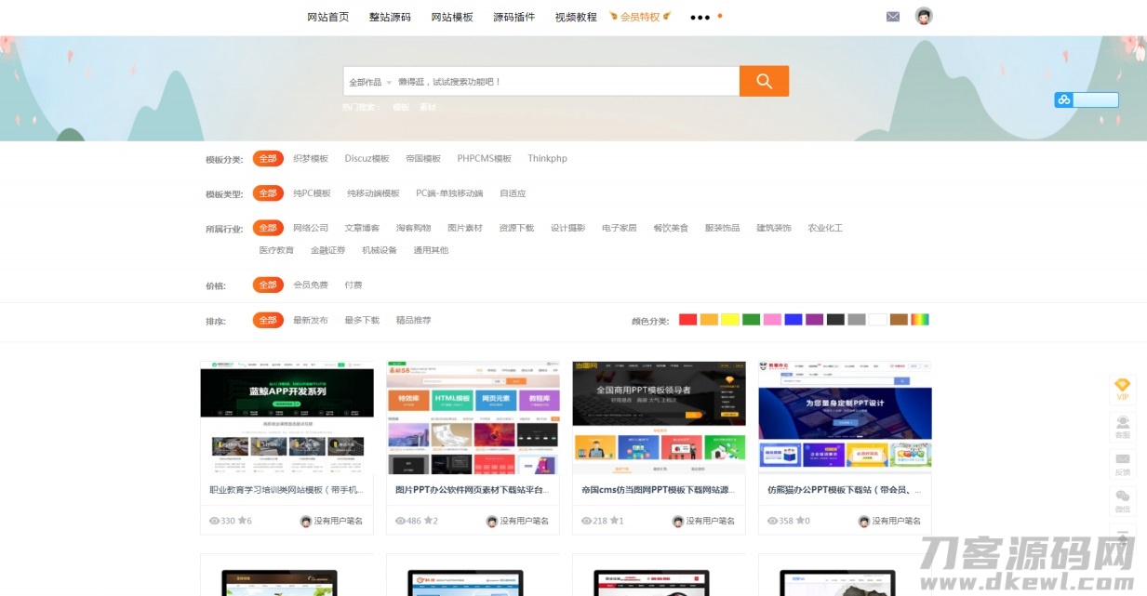
Task: Open 视频教程 navigation item
Action: (576, 17)
